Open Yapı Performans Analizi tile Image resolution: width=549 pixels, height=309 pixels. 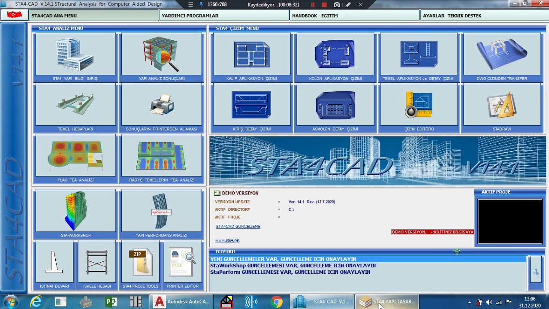pyautogui.click(x=162, y=214)
